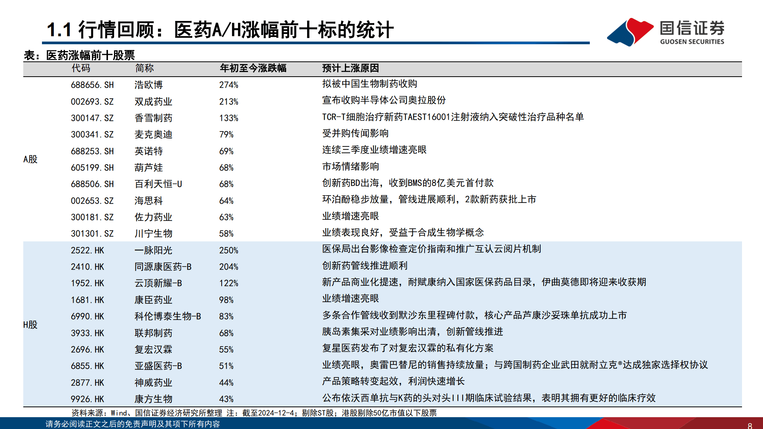Click the name 川宁生物
Screen dimensions: 763x429
pos(153,233)
